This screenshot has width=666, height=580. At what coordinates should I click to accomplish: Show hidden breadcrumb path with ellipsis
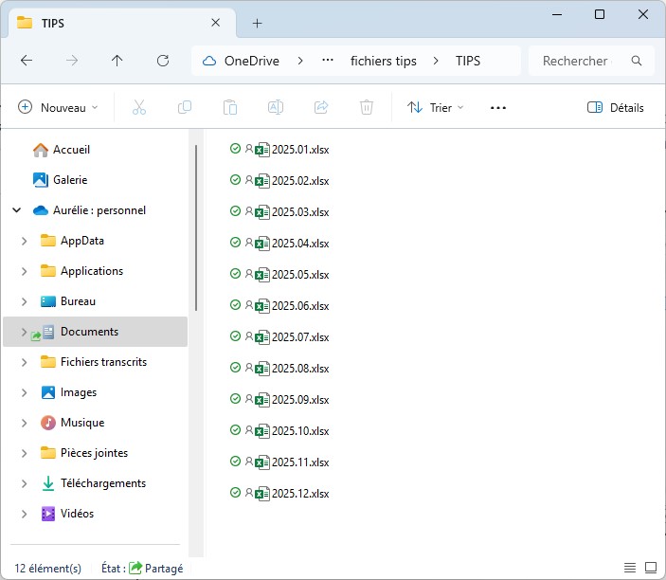pos(328,61)
